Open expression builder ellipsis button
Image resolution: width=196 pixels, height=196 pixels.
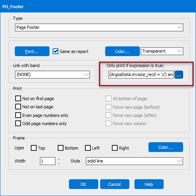click(179, 75)
